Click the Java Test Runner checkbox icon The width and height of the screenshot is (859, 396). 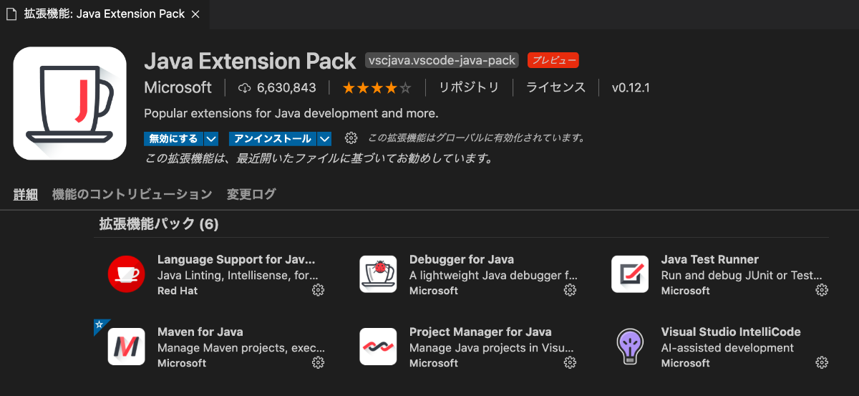coord(630,274)
